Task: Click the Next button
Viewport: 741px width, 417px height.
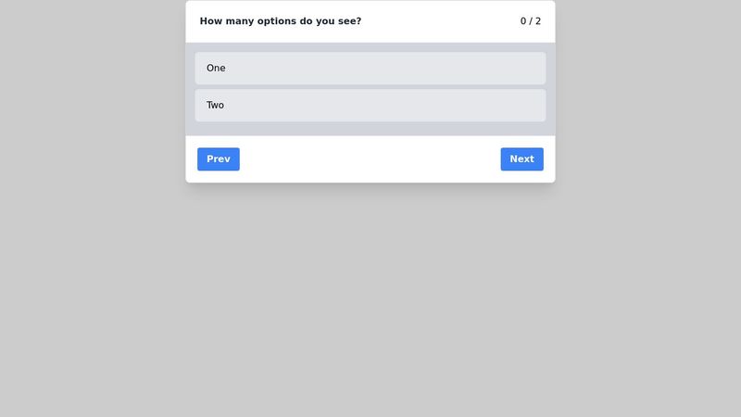Action: click(x=521, y=159)
